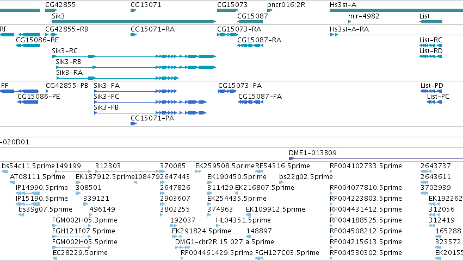Click the List-PD protein label
Image resolution: width=463 pixels, height=261 pixels.
431,86
